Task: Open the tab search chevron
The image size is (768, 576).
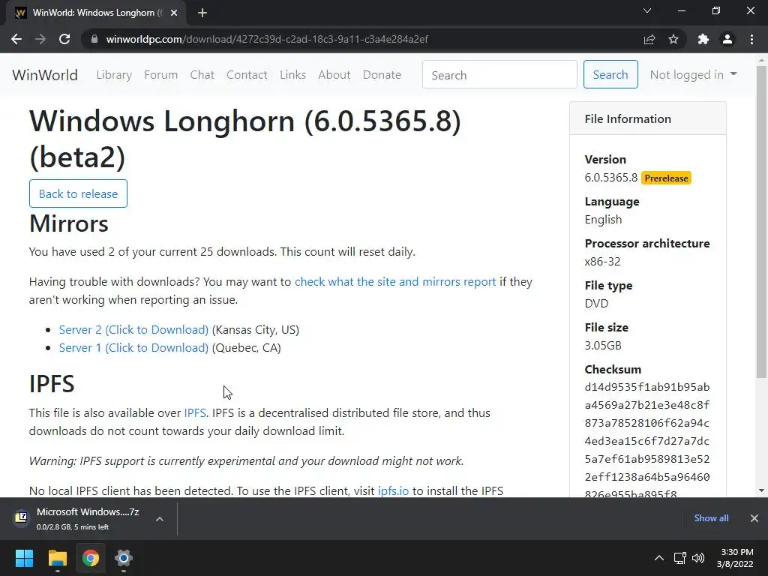Action: 647,10
